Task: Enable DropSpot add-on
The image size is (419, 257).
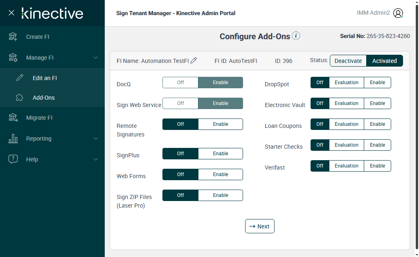Action: 377,83
